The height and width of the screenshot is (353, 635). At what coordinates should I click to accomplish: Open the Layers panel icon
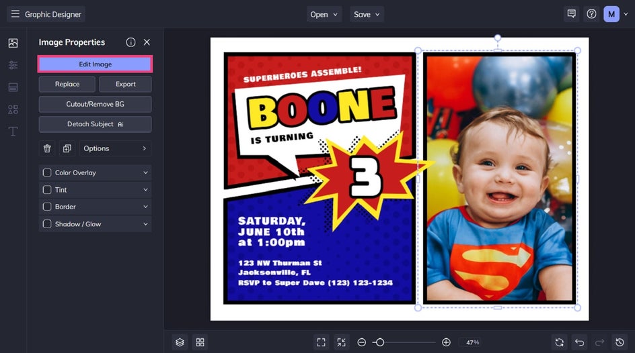tap(180, 342)
